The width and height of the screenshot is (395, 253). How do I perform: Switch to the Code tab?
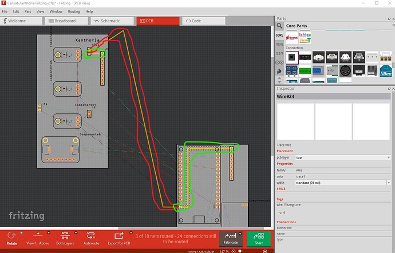pyautogui.click(x=204, y=21)
